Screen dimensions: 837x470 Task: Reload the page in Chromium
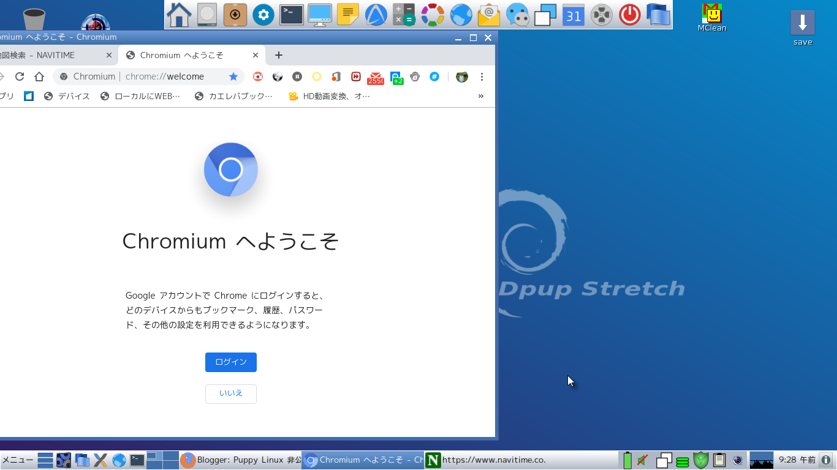coord(20,76)
